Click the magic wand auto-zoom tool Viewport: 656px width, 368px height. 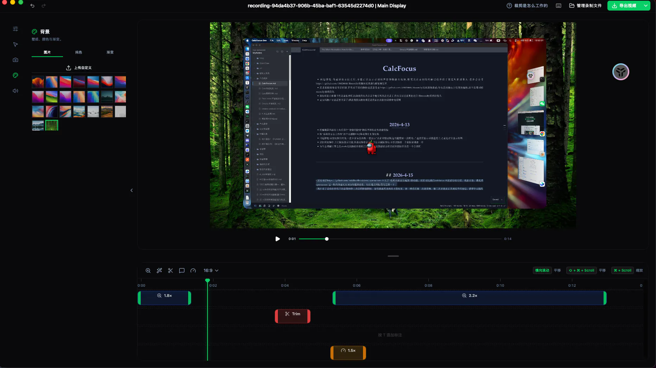(159, 271)
